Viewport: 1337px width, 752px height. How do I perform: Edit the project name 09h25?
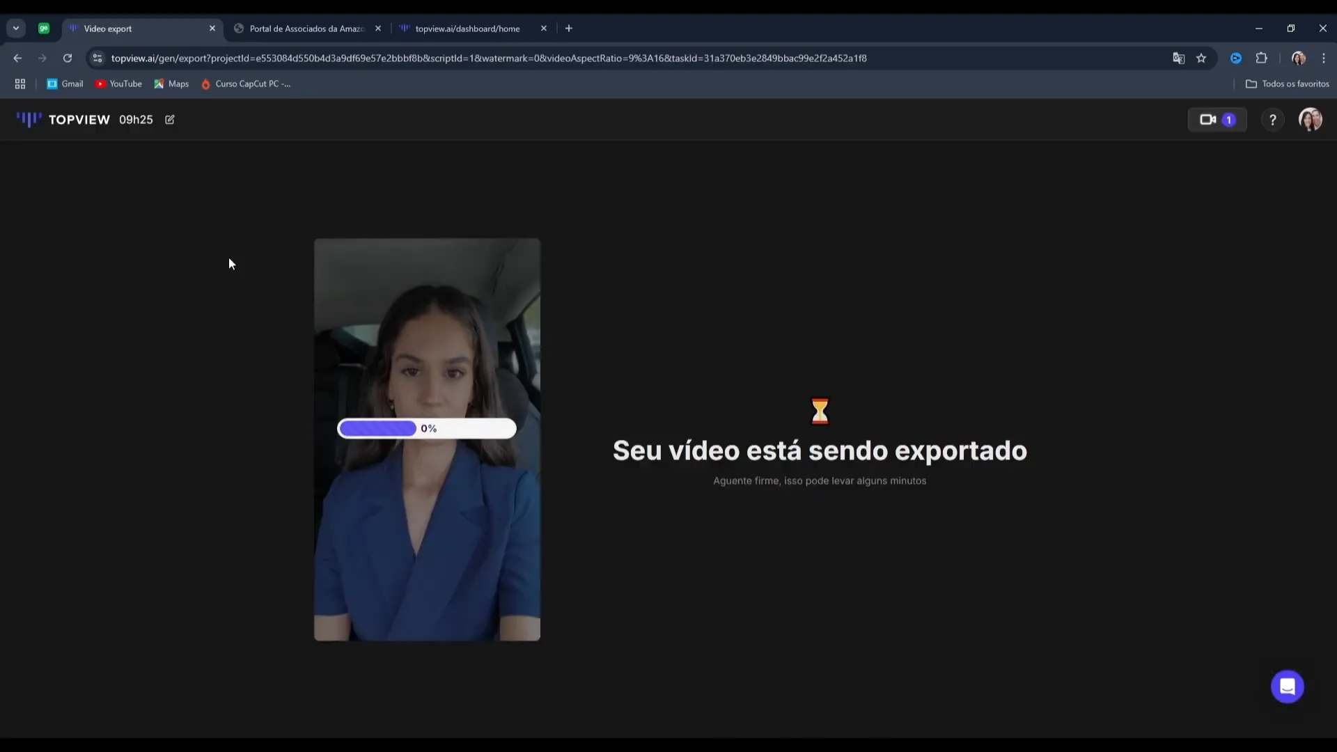click(170, 120)
